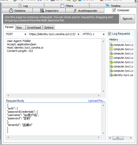Click the headers box scroll-right arrow
Image resolution: width=138 pixels, height=145 pixels.
coord(99,95)
